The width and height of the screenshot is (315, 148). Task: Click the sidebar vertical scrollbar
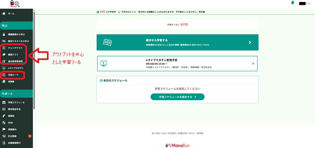34,61
